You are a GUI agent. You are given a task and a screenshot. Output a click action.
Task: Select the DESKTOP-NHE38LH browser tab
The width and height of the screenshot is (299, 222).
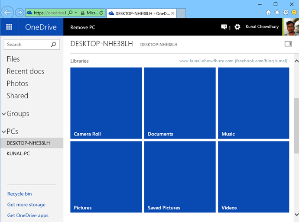[x=141, y=13]
